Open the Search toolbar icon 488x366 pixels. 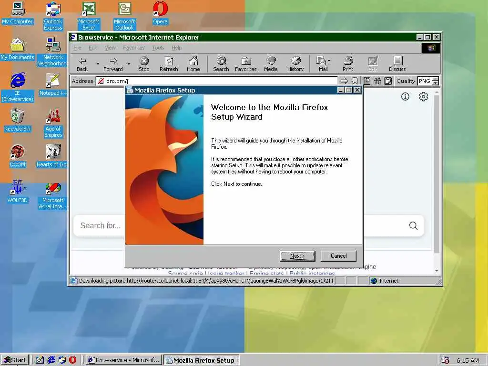[221, 64]
